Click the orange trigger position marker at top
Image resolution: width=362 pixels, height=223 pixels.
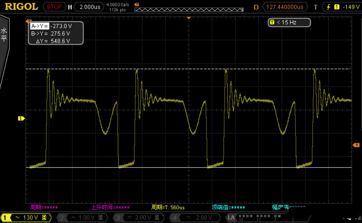click(x=189, y=18)
